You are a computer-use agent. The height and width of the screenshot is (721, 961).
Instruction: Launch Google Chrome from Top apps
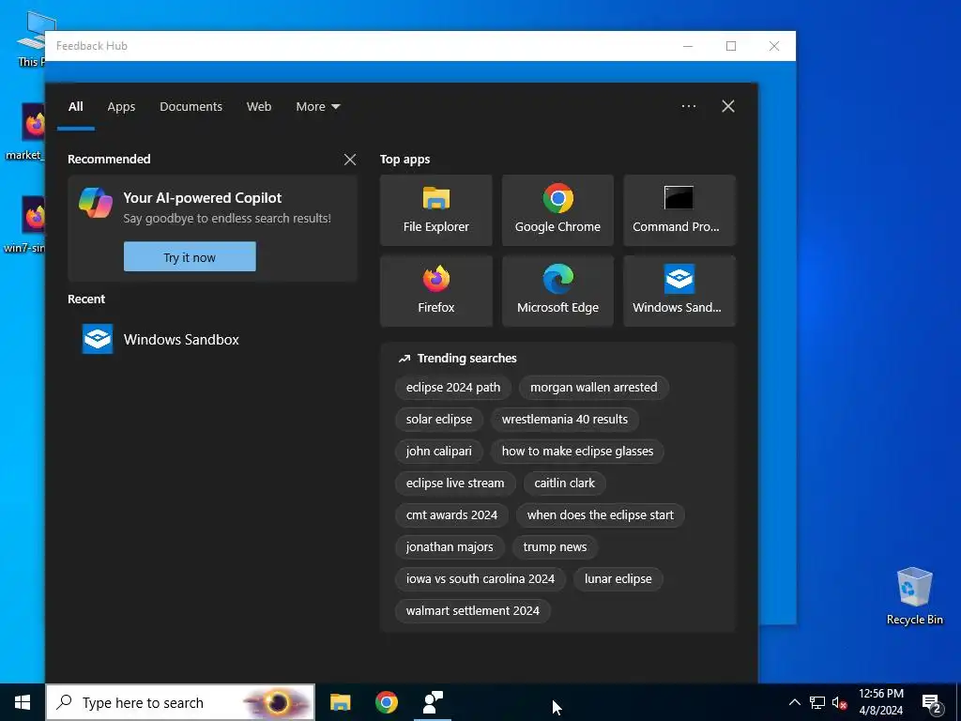(x=557, y=210)
